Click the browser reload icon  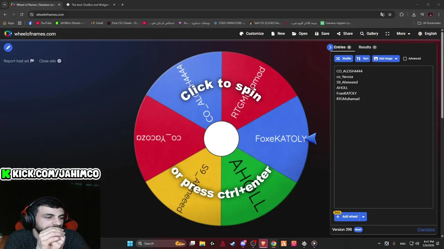click(22, 15)
